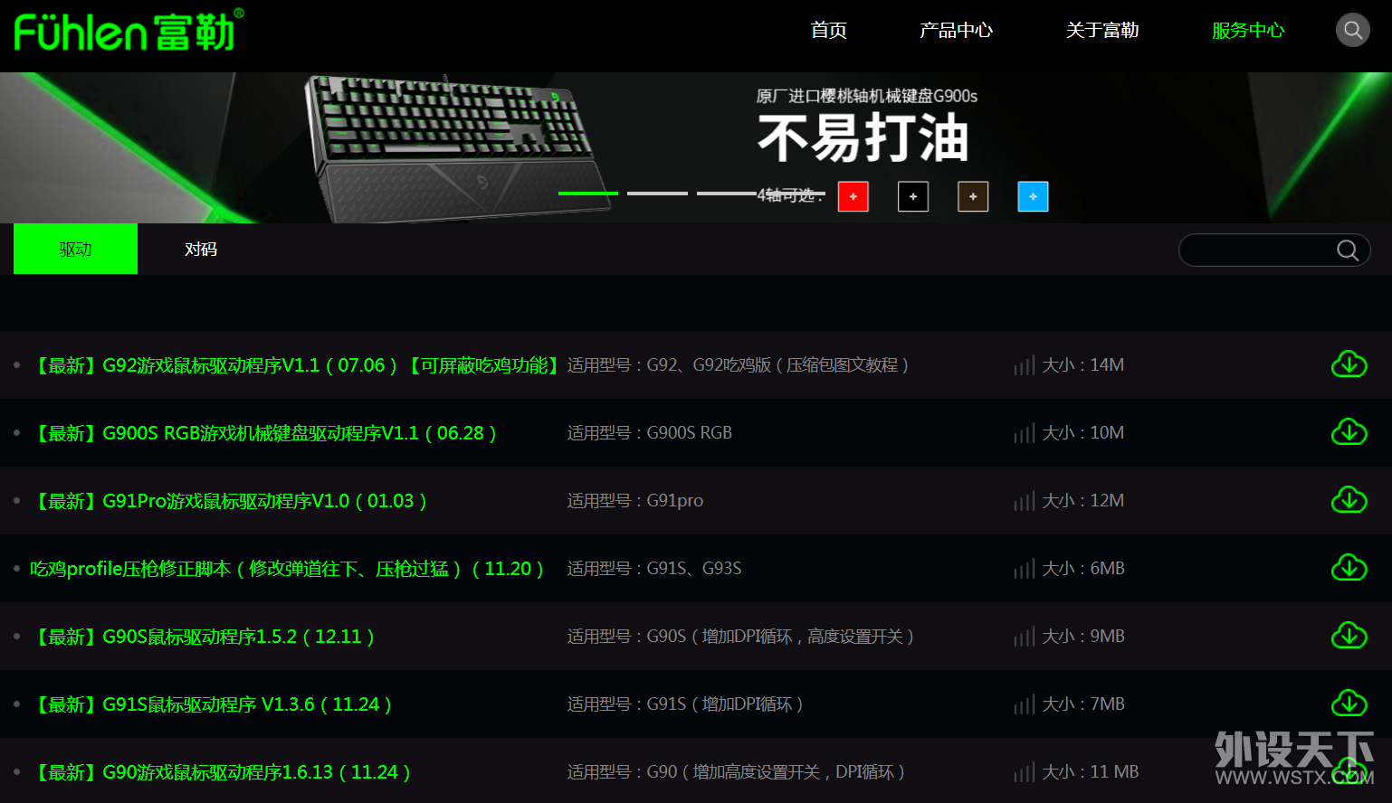The height and width of the screenshot is (803, 1392).
Task: Click 适用型号：G91pro text
Action: pos(635,501)
